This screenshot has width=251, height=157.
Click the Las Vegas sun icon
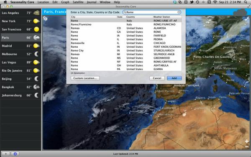36,62
